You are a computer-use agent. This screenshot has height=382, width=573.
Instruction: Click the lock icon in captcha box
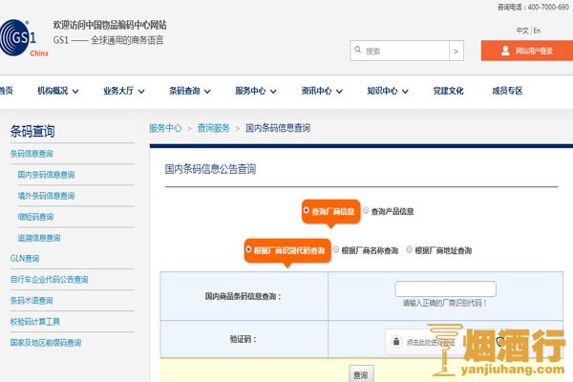397,341
